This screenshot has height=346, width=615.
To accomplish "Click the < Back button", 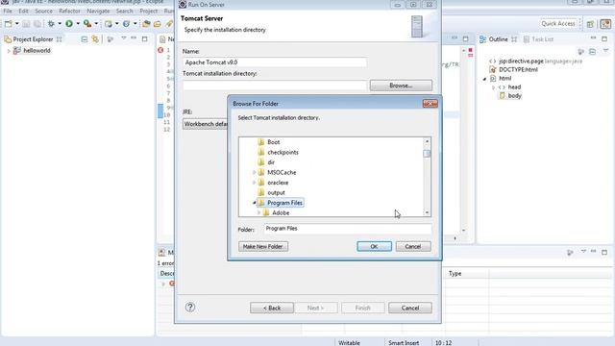I will pos(272,308).
